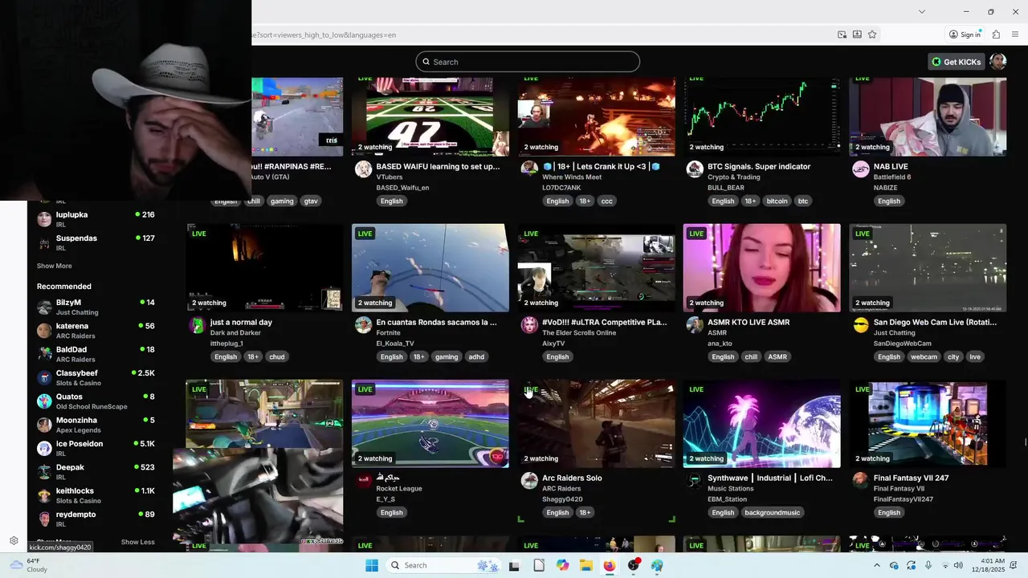The image size is (1028, 578).
Task: Click in the Kick search field
Action: click(528, 62)
